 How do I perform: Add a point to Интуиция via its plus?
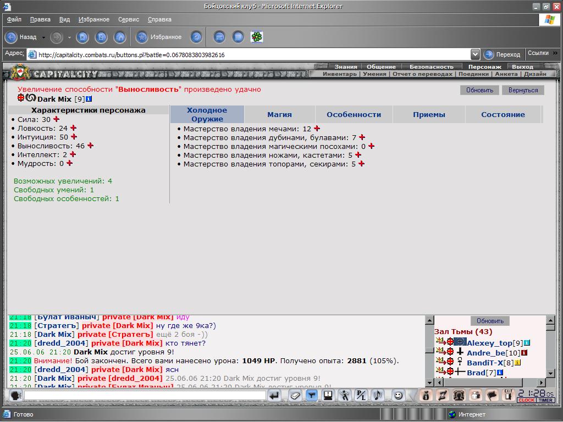pos(74,137)
